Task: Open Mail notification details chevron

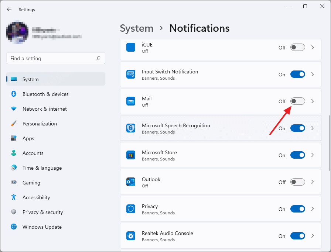Action: pos(313,101)
